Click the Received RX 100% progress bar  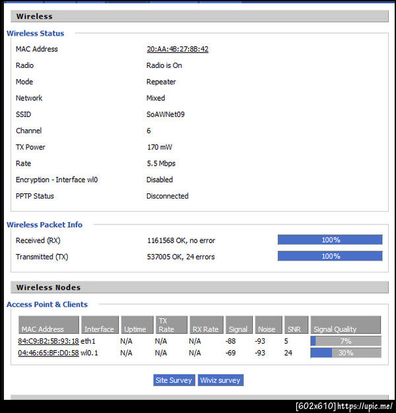click(x=330, y=239)
